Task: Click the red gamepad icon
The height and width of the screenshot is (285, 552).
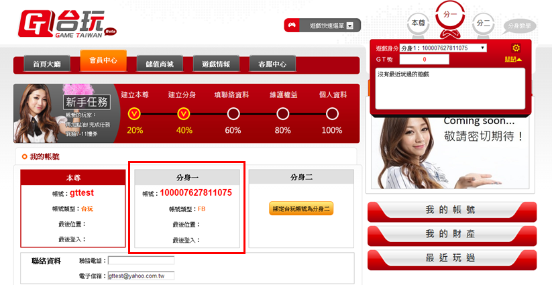Action: coord(292,25)
